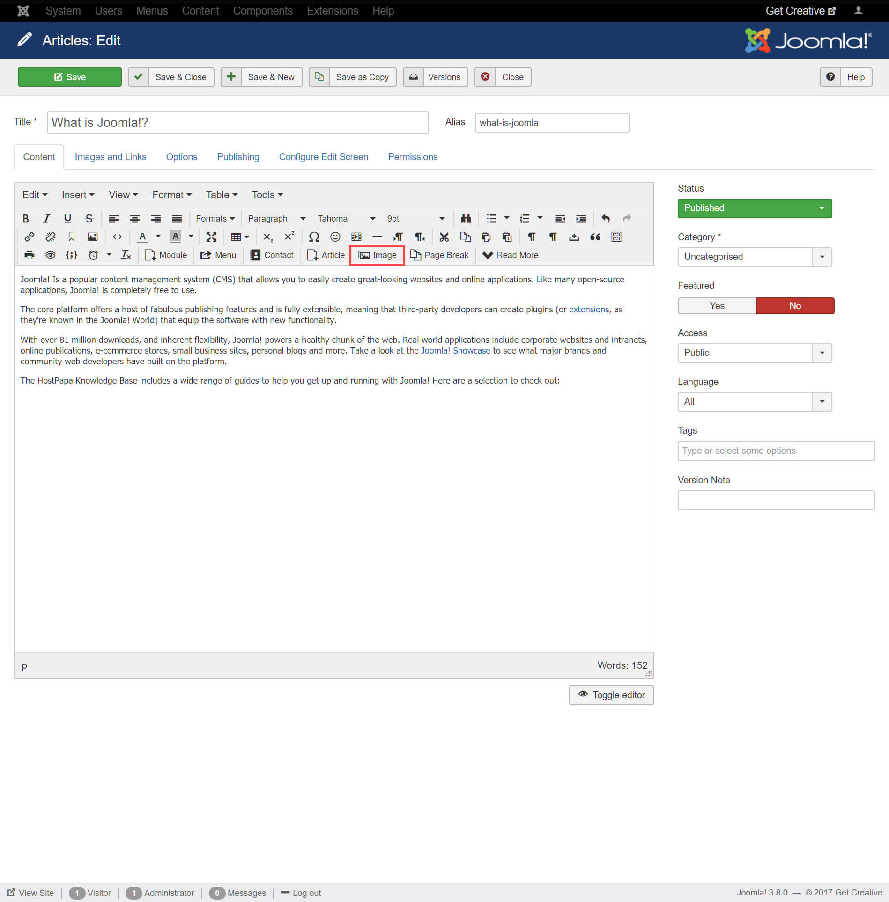Click the Version Note field
889x902 pixels.
776,500
